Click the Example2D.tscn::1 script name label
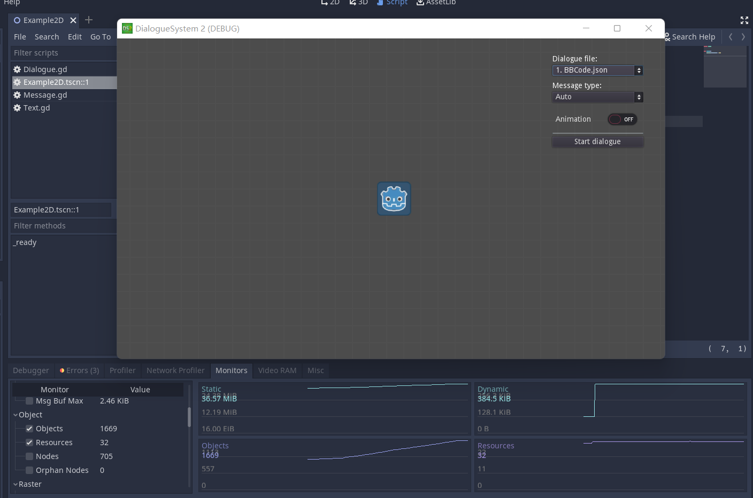Viewport: 753px width, 498px height. point(61,210)
